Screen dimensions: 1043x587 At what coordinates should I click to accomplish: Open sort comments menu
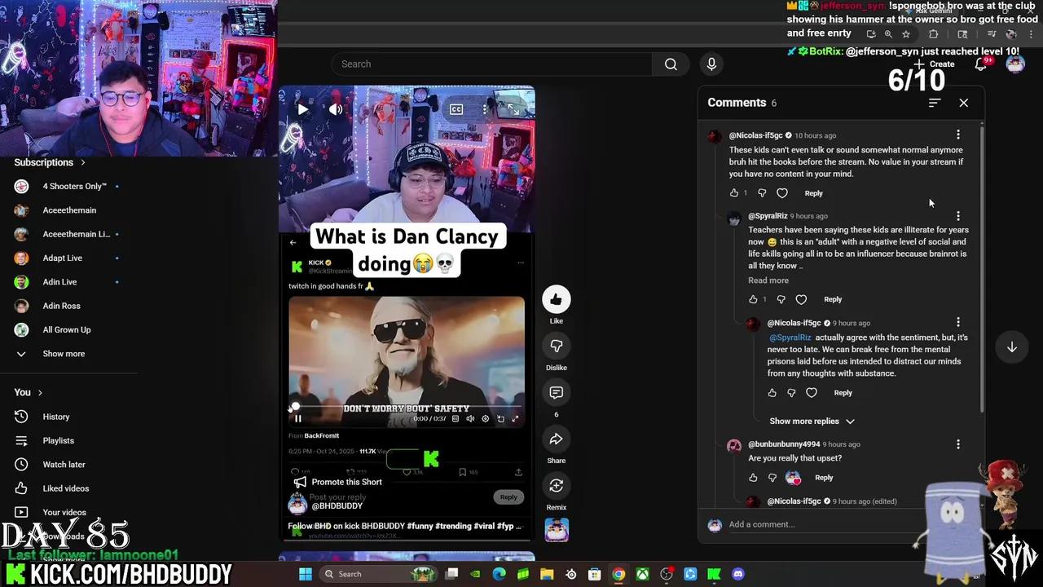pos(935,103)
